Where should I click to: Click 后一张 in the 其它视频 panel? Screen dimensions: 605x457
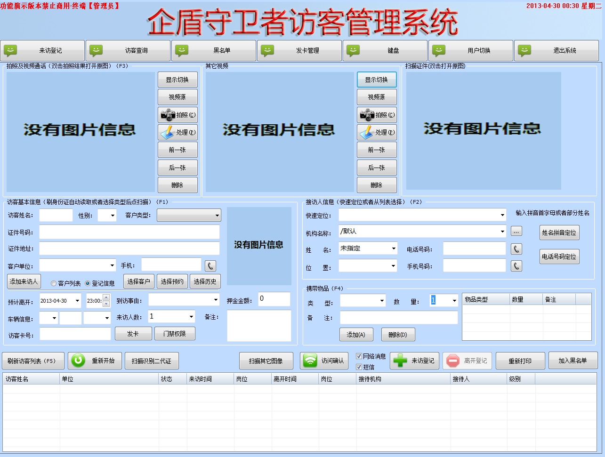tap(377, 168)
